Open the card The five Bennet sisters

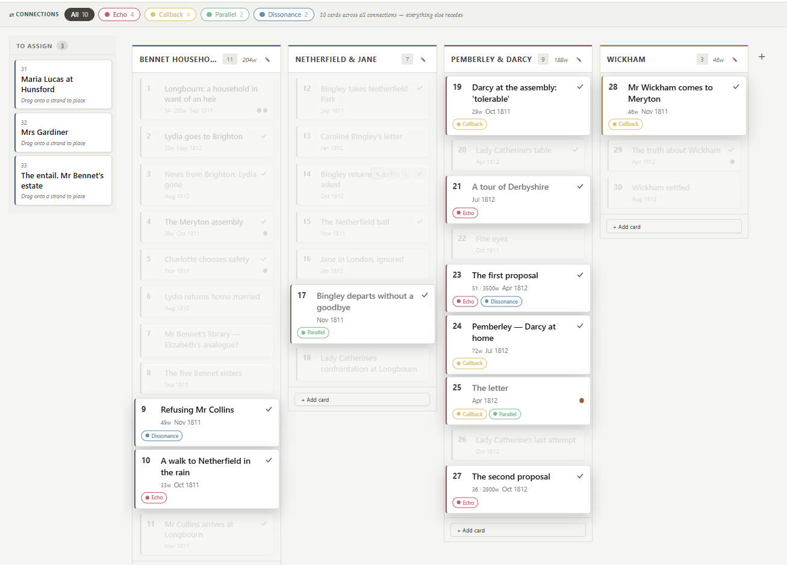[x=207, y=378]
